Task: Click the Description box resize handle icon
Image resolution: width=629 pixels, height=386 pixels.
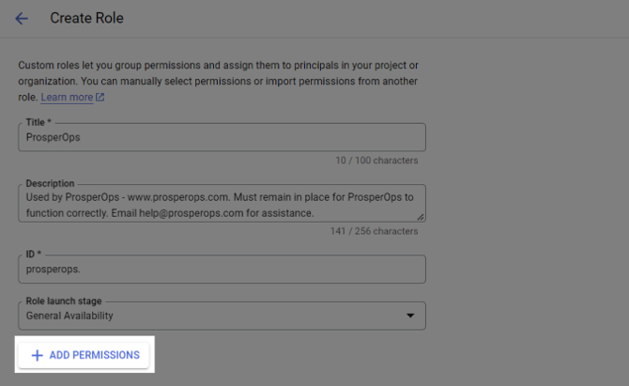Action: pyautogui.click(x=420, y=217)
